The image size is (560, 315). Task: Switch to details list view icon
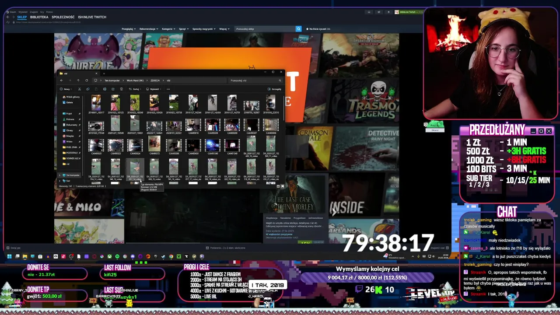278,186
